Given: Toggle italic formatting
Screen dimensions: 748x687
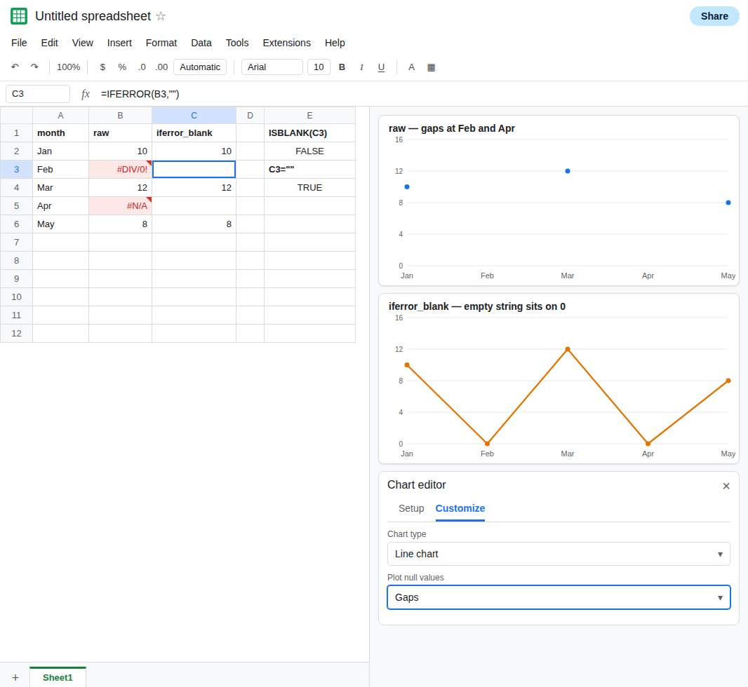Looking at the screenshot, I should [361, 67].
